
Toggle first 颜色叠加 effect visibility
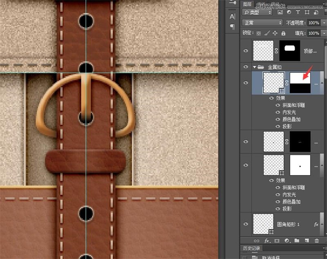pos(278,119)
